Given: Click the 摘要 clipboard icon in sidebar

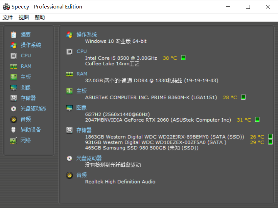Looking at the screenshot, I should pos(14,35).
